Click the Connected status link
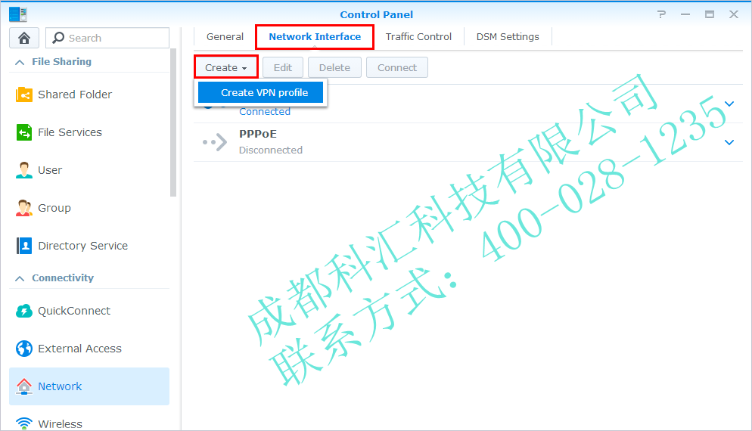The height and width of the screenshot is (431, 752). 265,112
